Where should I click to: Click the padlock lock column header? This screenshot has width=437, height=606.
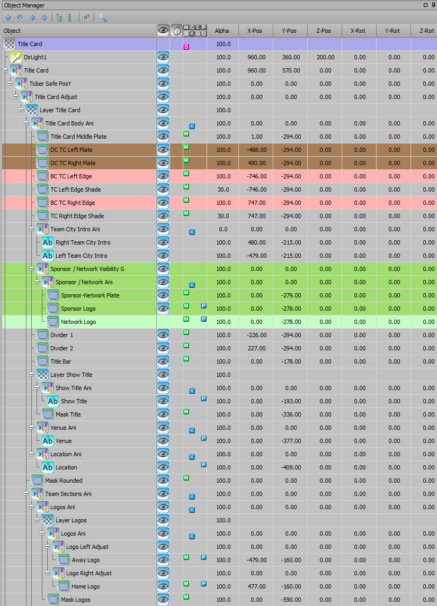(x=176, y=31)
